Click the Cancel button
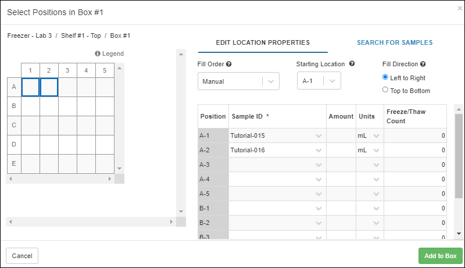 (22, 256)
